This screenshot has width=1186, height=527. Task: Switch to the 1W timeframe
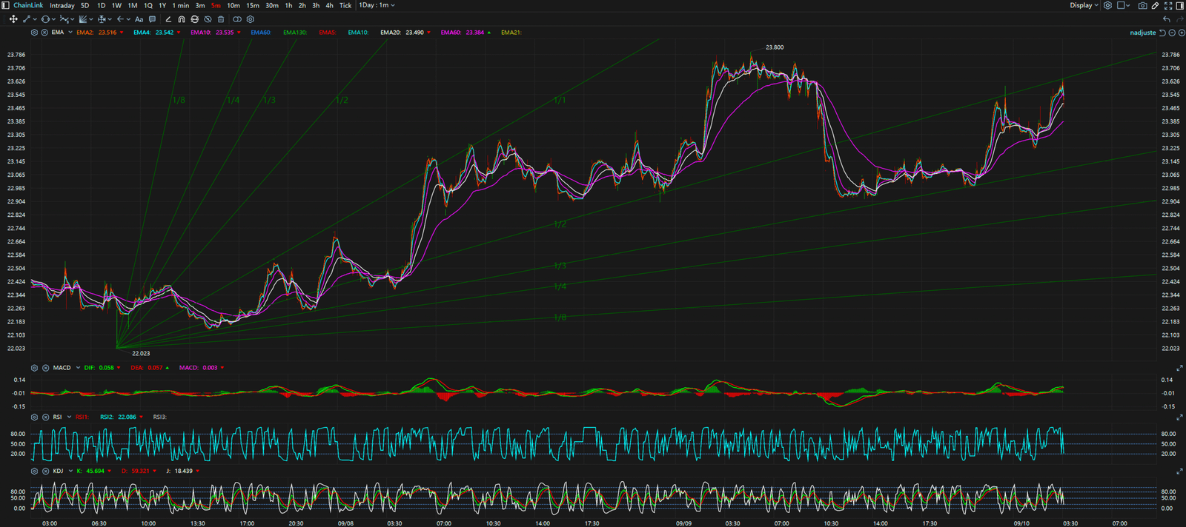(x=116, y=5)
